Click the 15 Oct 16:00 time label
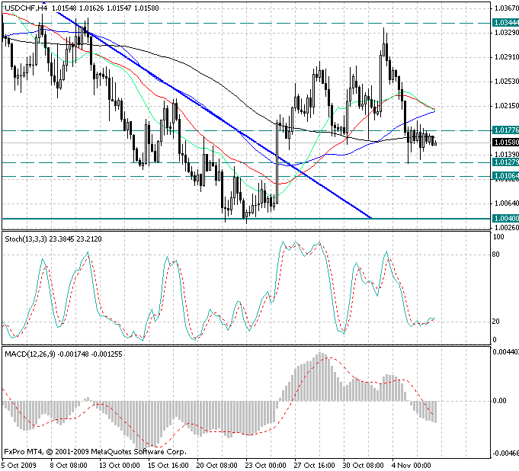Viewport: 519px width, 471px height. [168, 466]
